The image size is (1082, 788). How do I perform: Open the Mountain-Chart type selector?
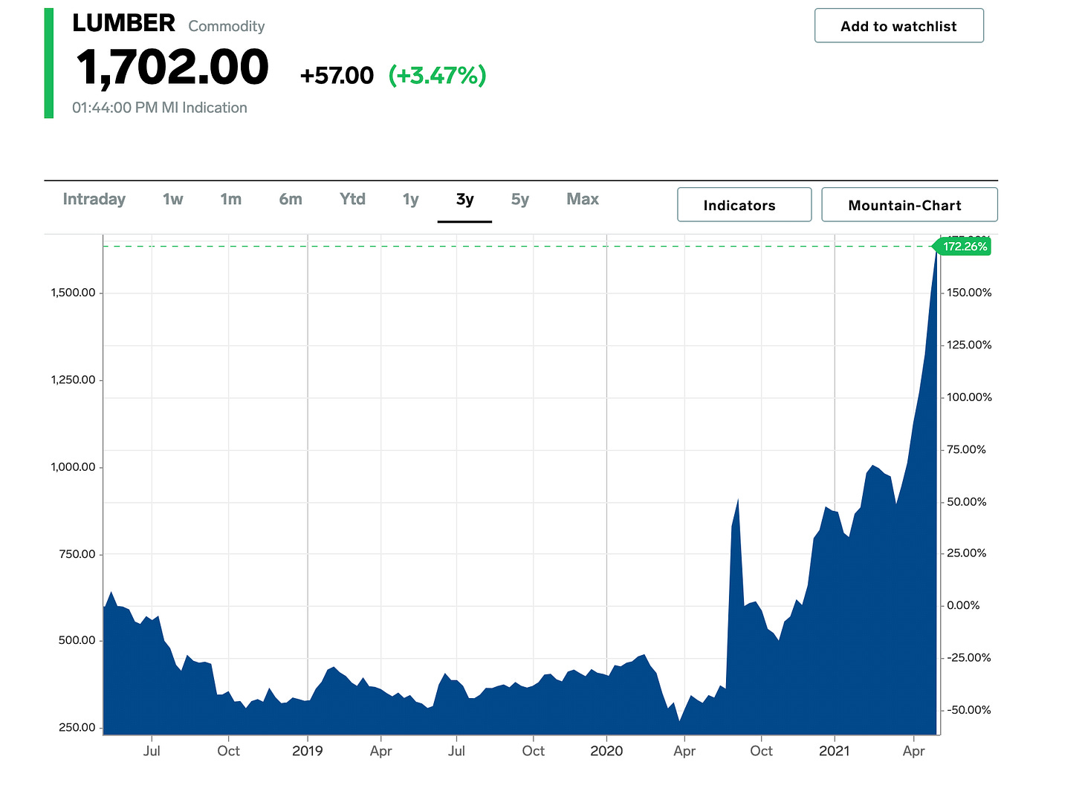(x=909, y=205)
